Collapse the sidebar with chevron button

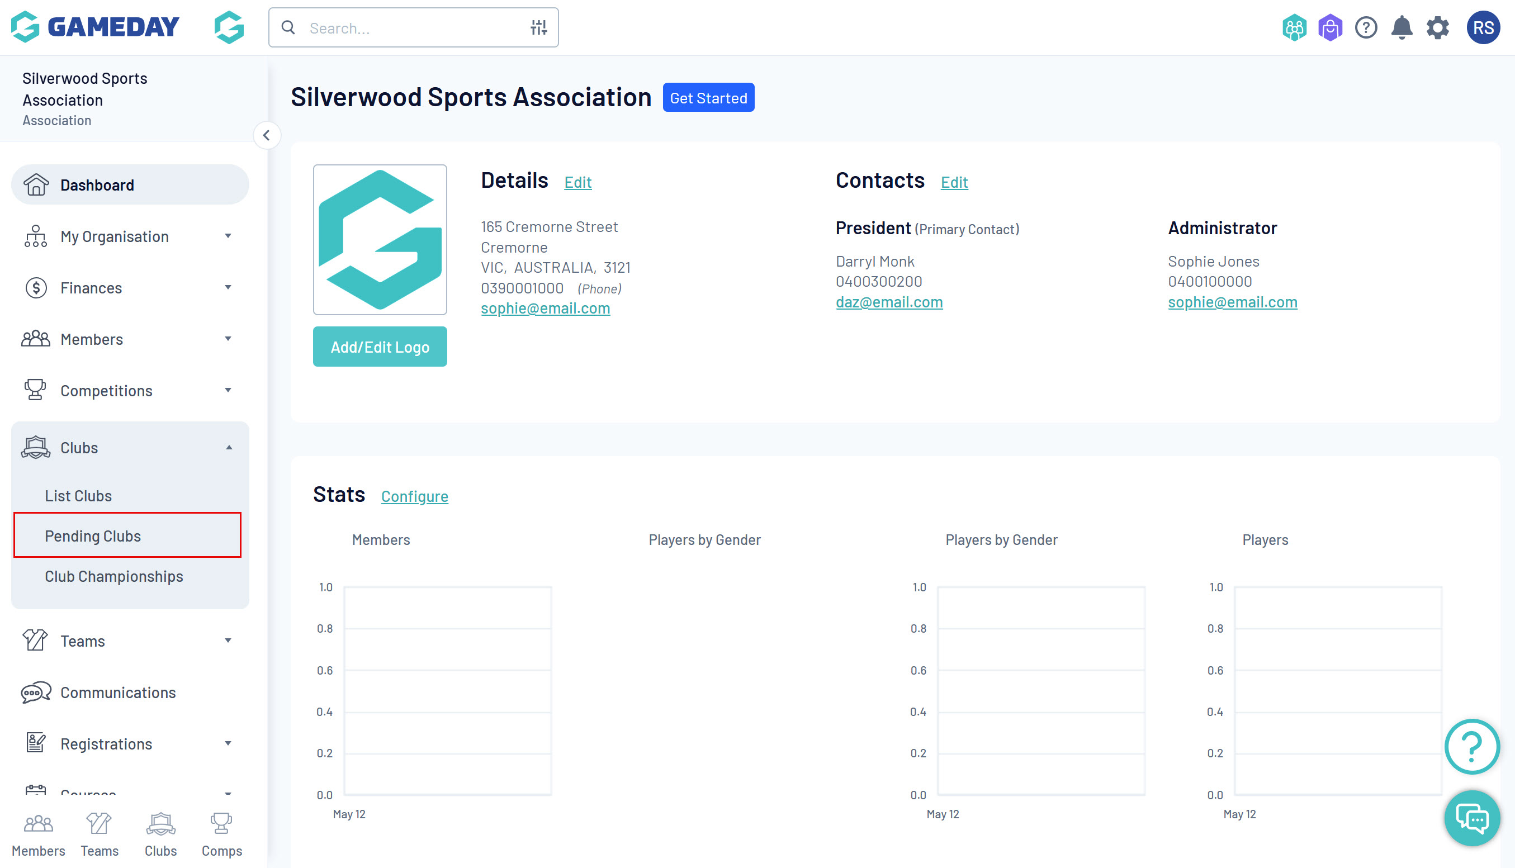click(267, 135)
